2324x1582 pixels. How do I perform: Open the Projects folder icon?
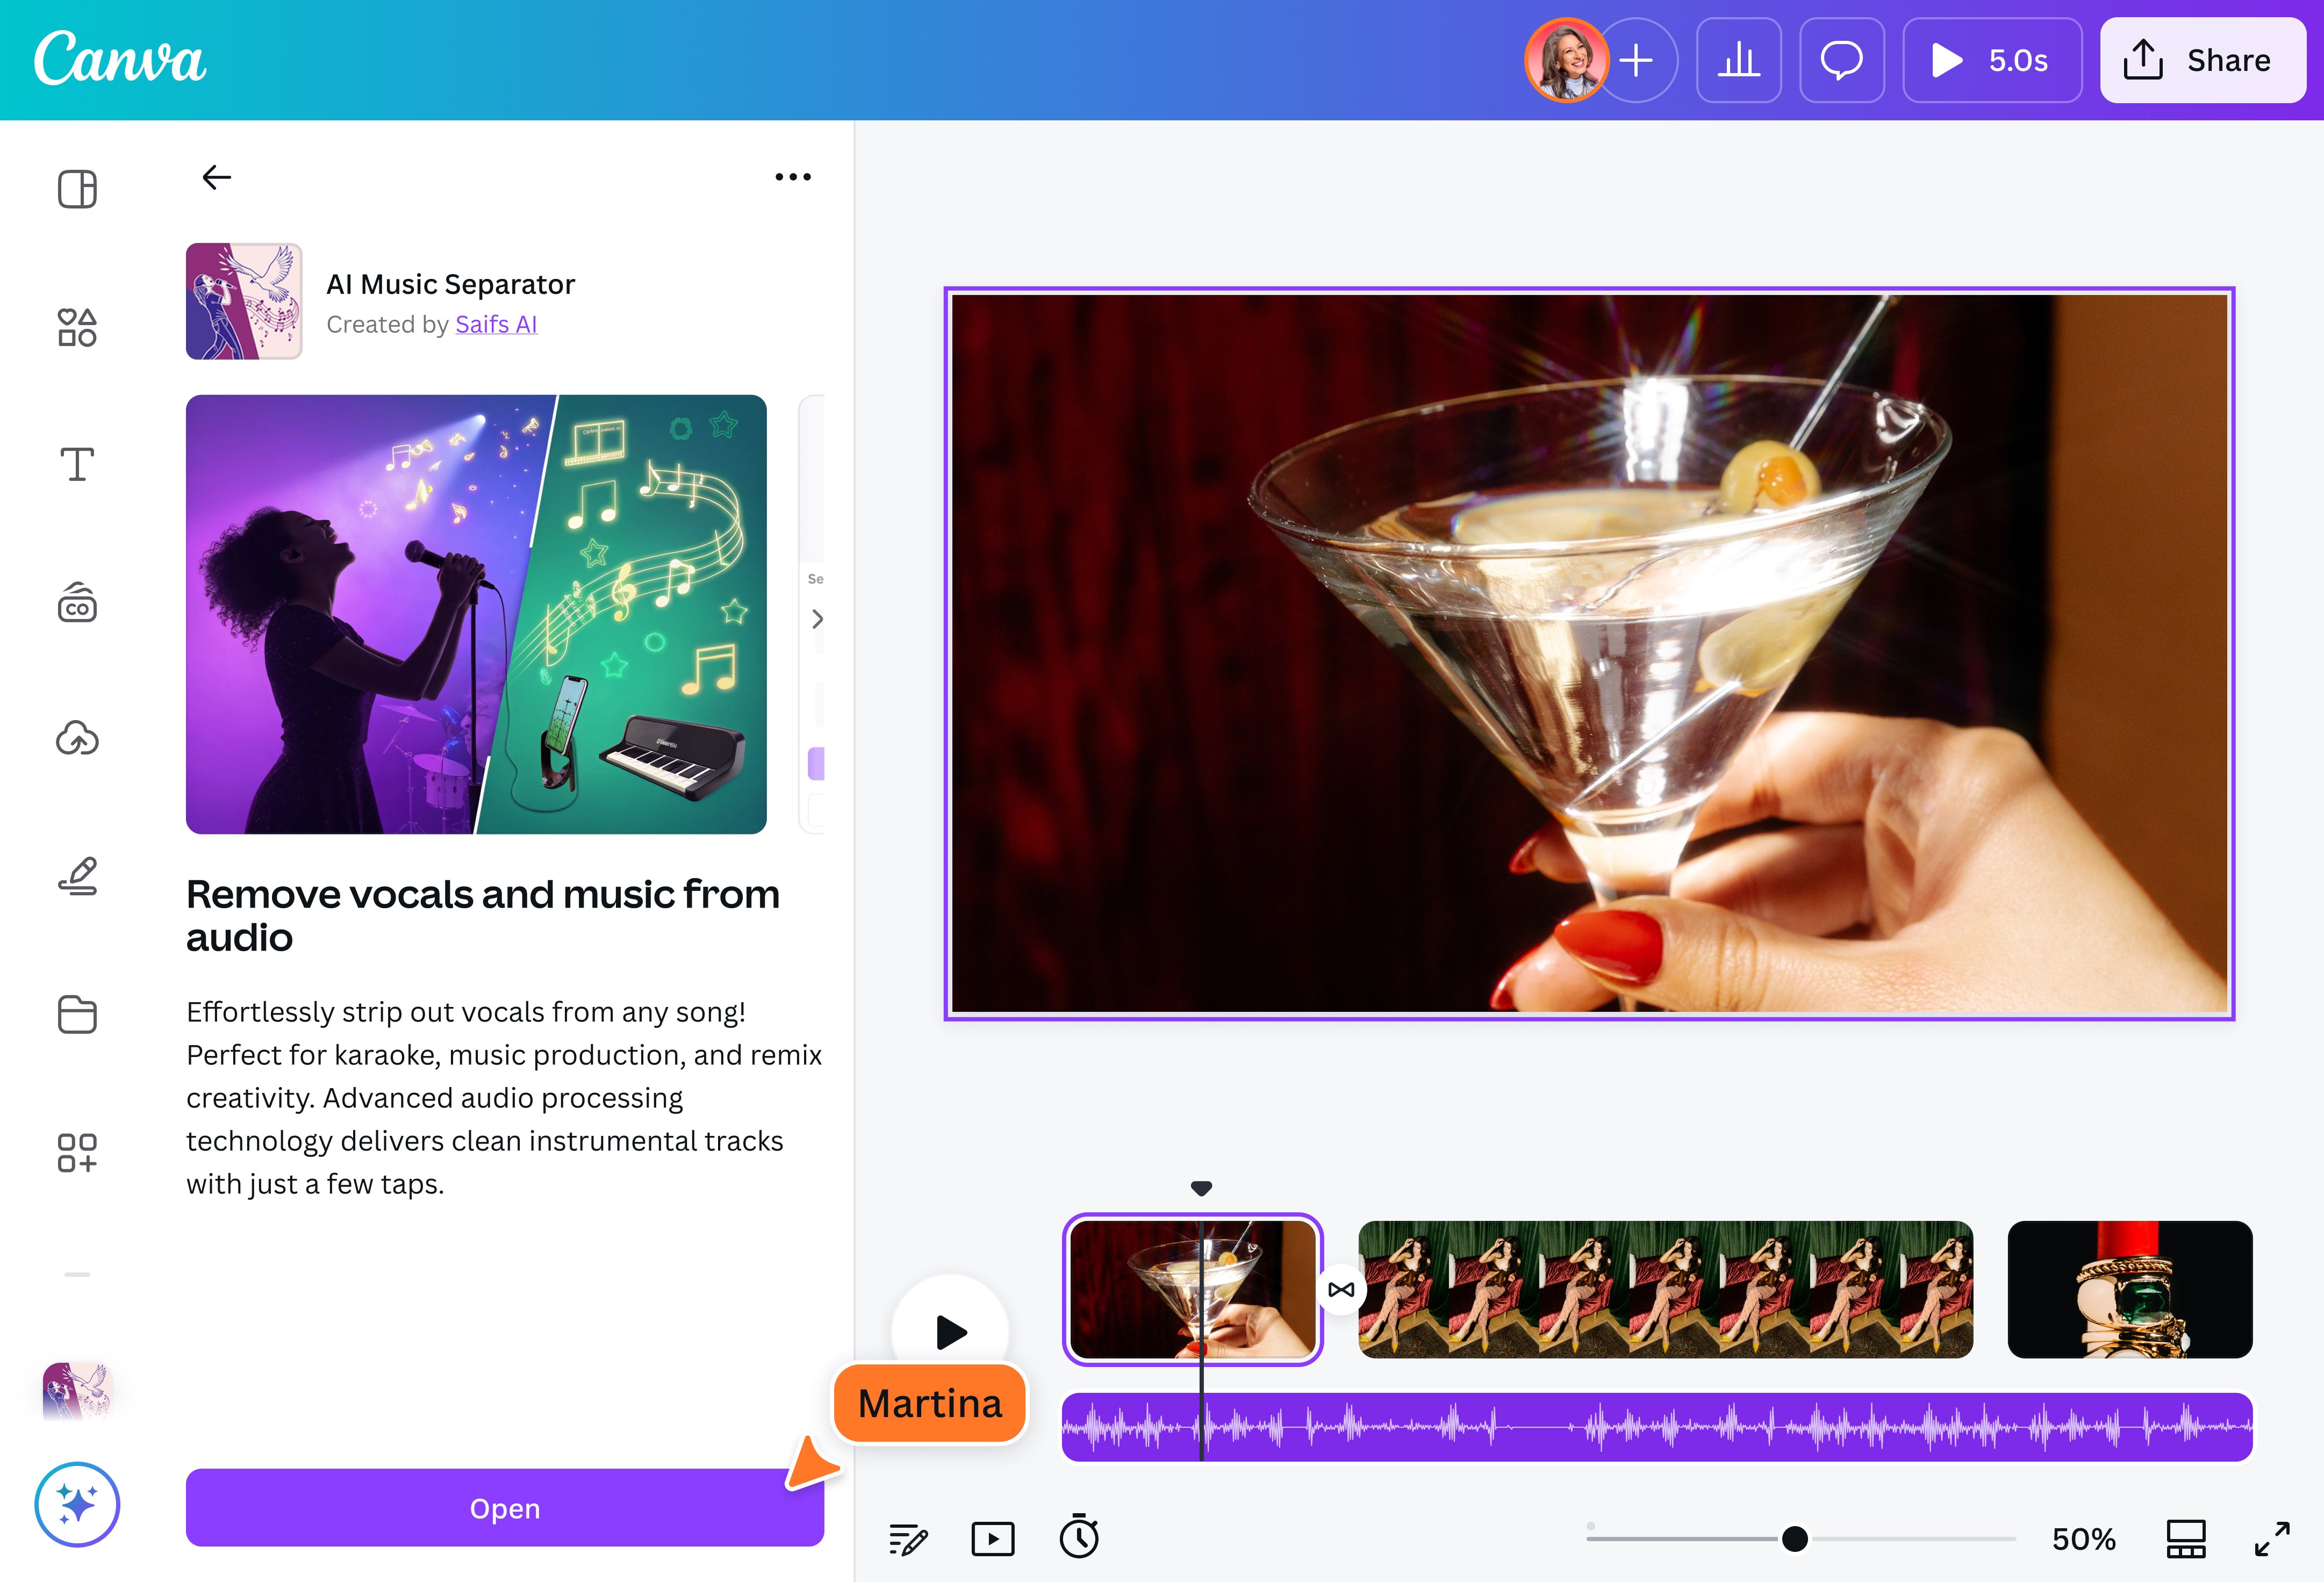pos(77,1014)
